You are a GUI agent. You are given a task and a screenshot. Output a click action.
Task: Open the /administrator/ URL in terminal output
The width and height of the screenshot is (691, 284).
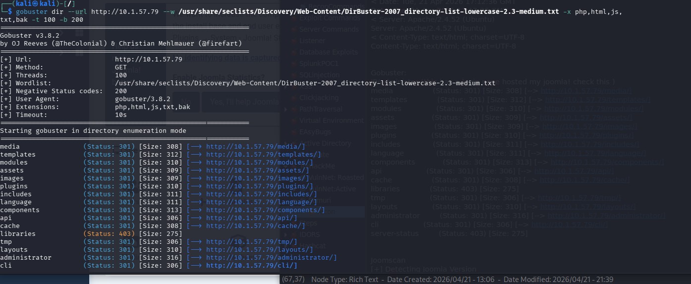(271, 258)
